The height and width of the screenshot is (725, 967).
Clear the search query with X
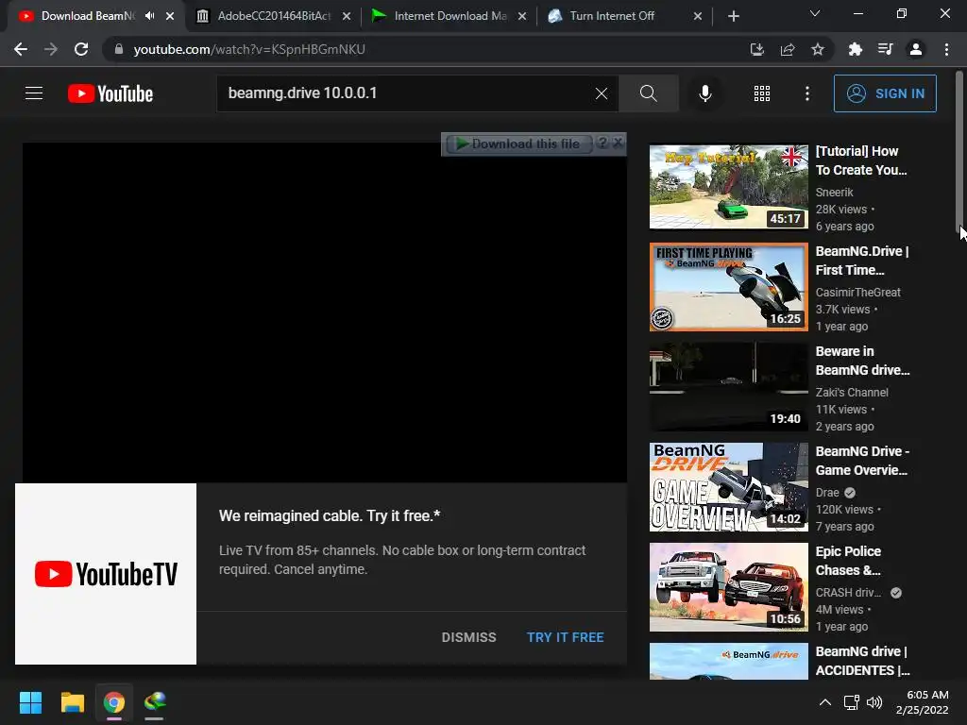pyautogui.click(x=602, y=93)
